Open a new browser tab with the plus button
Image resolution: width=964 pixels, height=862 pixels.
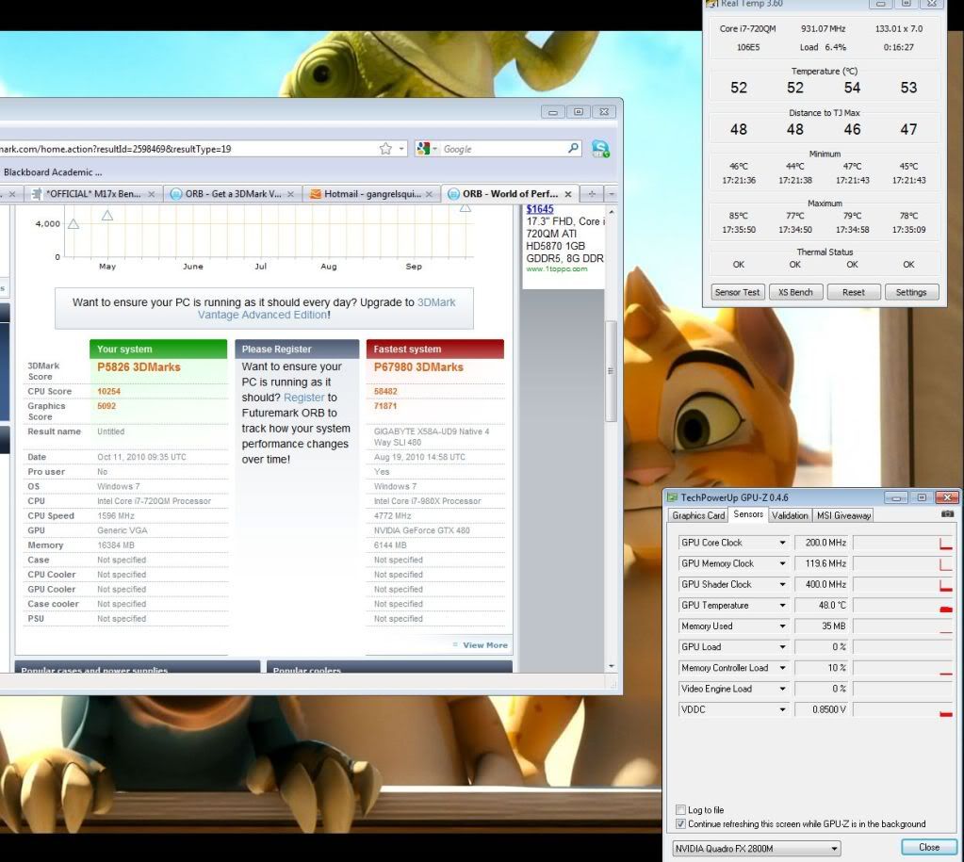pos(592,194)
